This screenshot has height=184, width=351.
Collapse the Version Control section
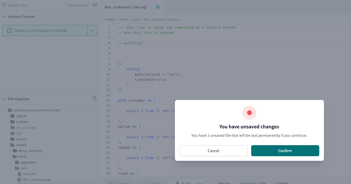point(4,17)
